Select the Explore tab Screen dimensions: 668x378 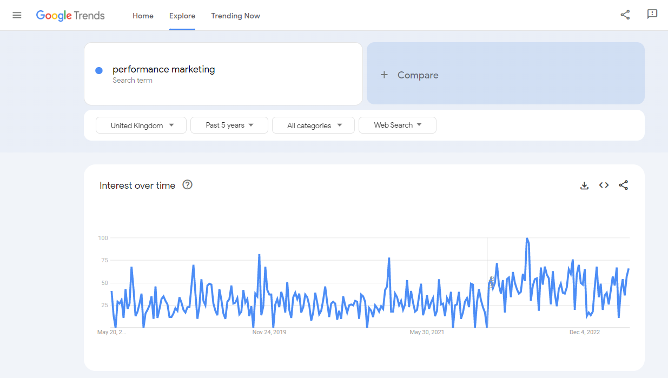[182, 16]
